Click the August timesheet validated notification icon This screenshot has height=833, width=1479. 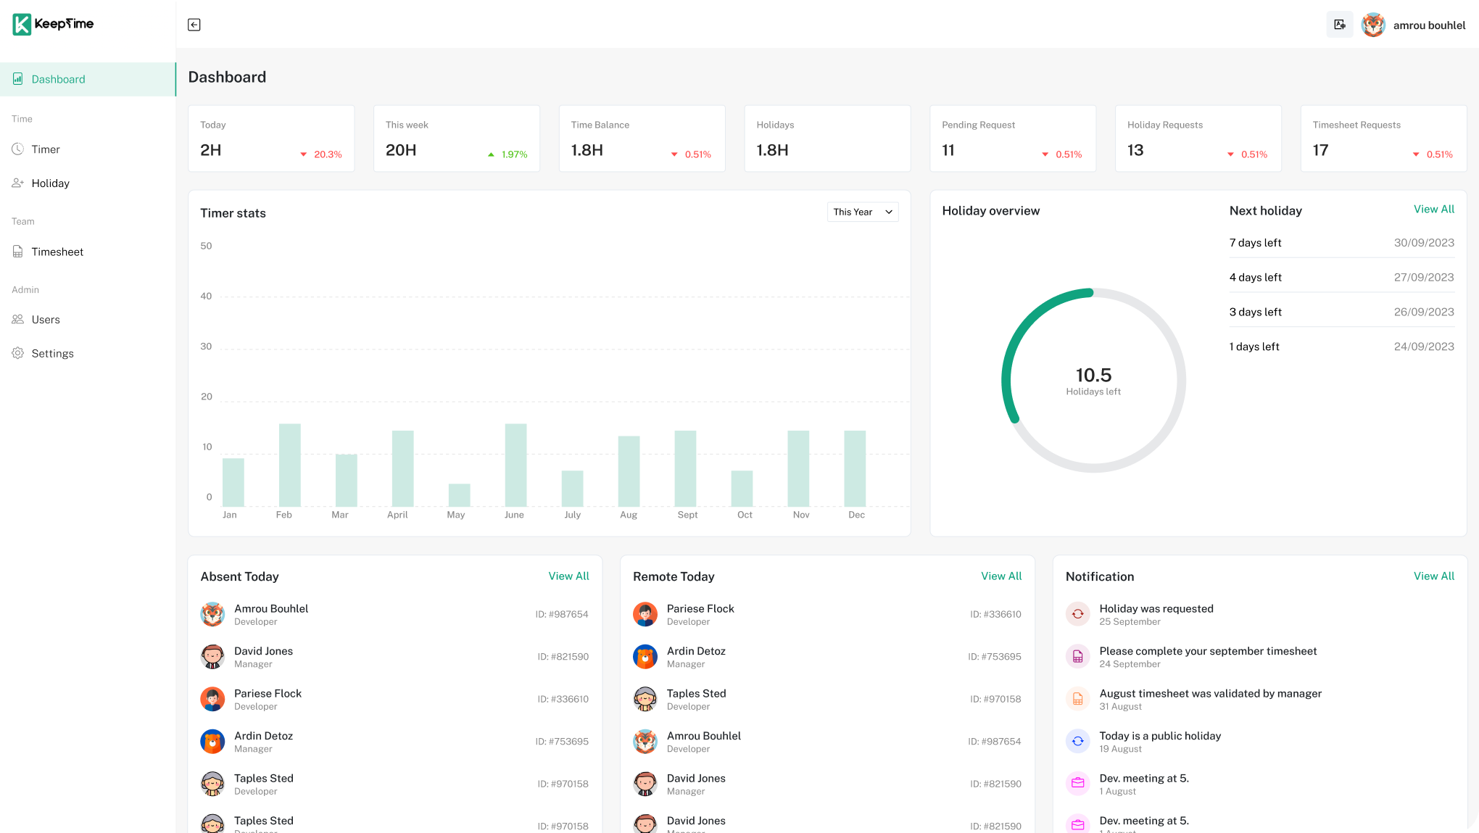pyautogui.click(x=1077, y=699)
